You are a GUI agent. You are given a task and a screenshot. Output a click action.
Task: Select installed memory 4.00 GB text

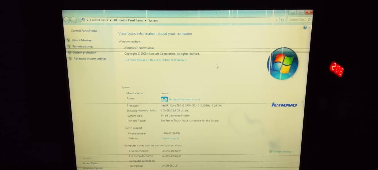[175, 110]
